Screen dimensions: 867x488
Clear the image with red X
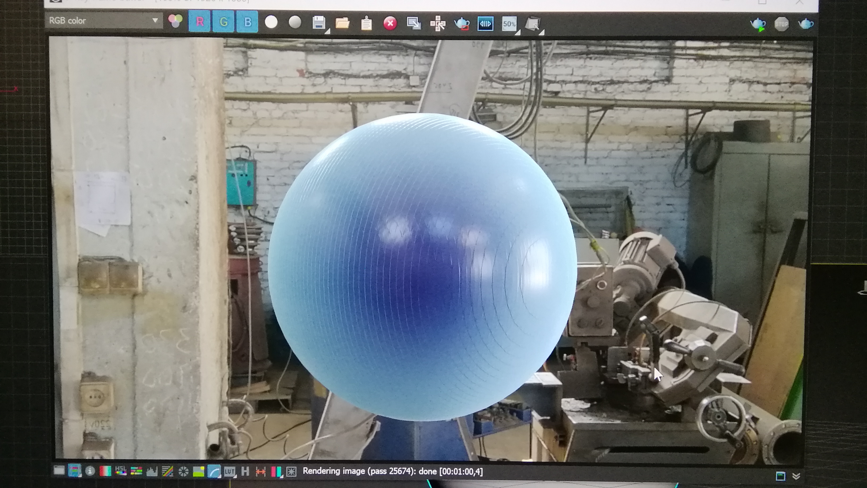[390, 24]
